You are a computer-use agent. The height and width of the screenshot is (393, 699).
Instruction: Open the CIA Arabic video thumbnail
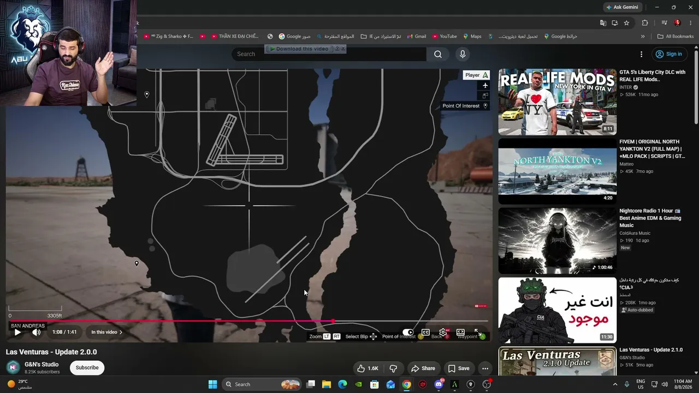pos(557,310)
